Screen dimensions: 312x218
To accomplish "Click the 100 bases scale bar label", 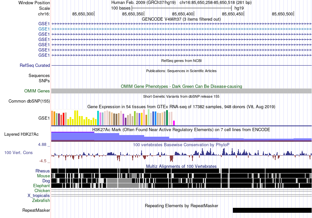I will coord(121,8).
